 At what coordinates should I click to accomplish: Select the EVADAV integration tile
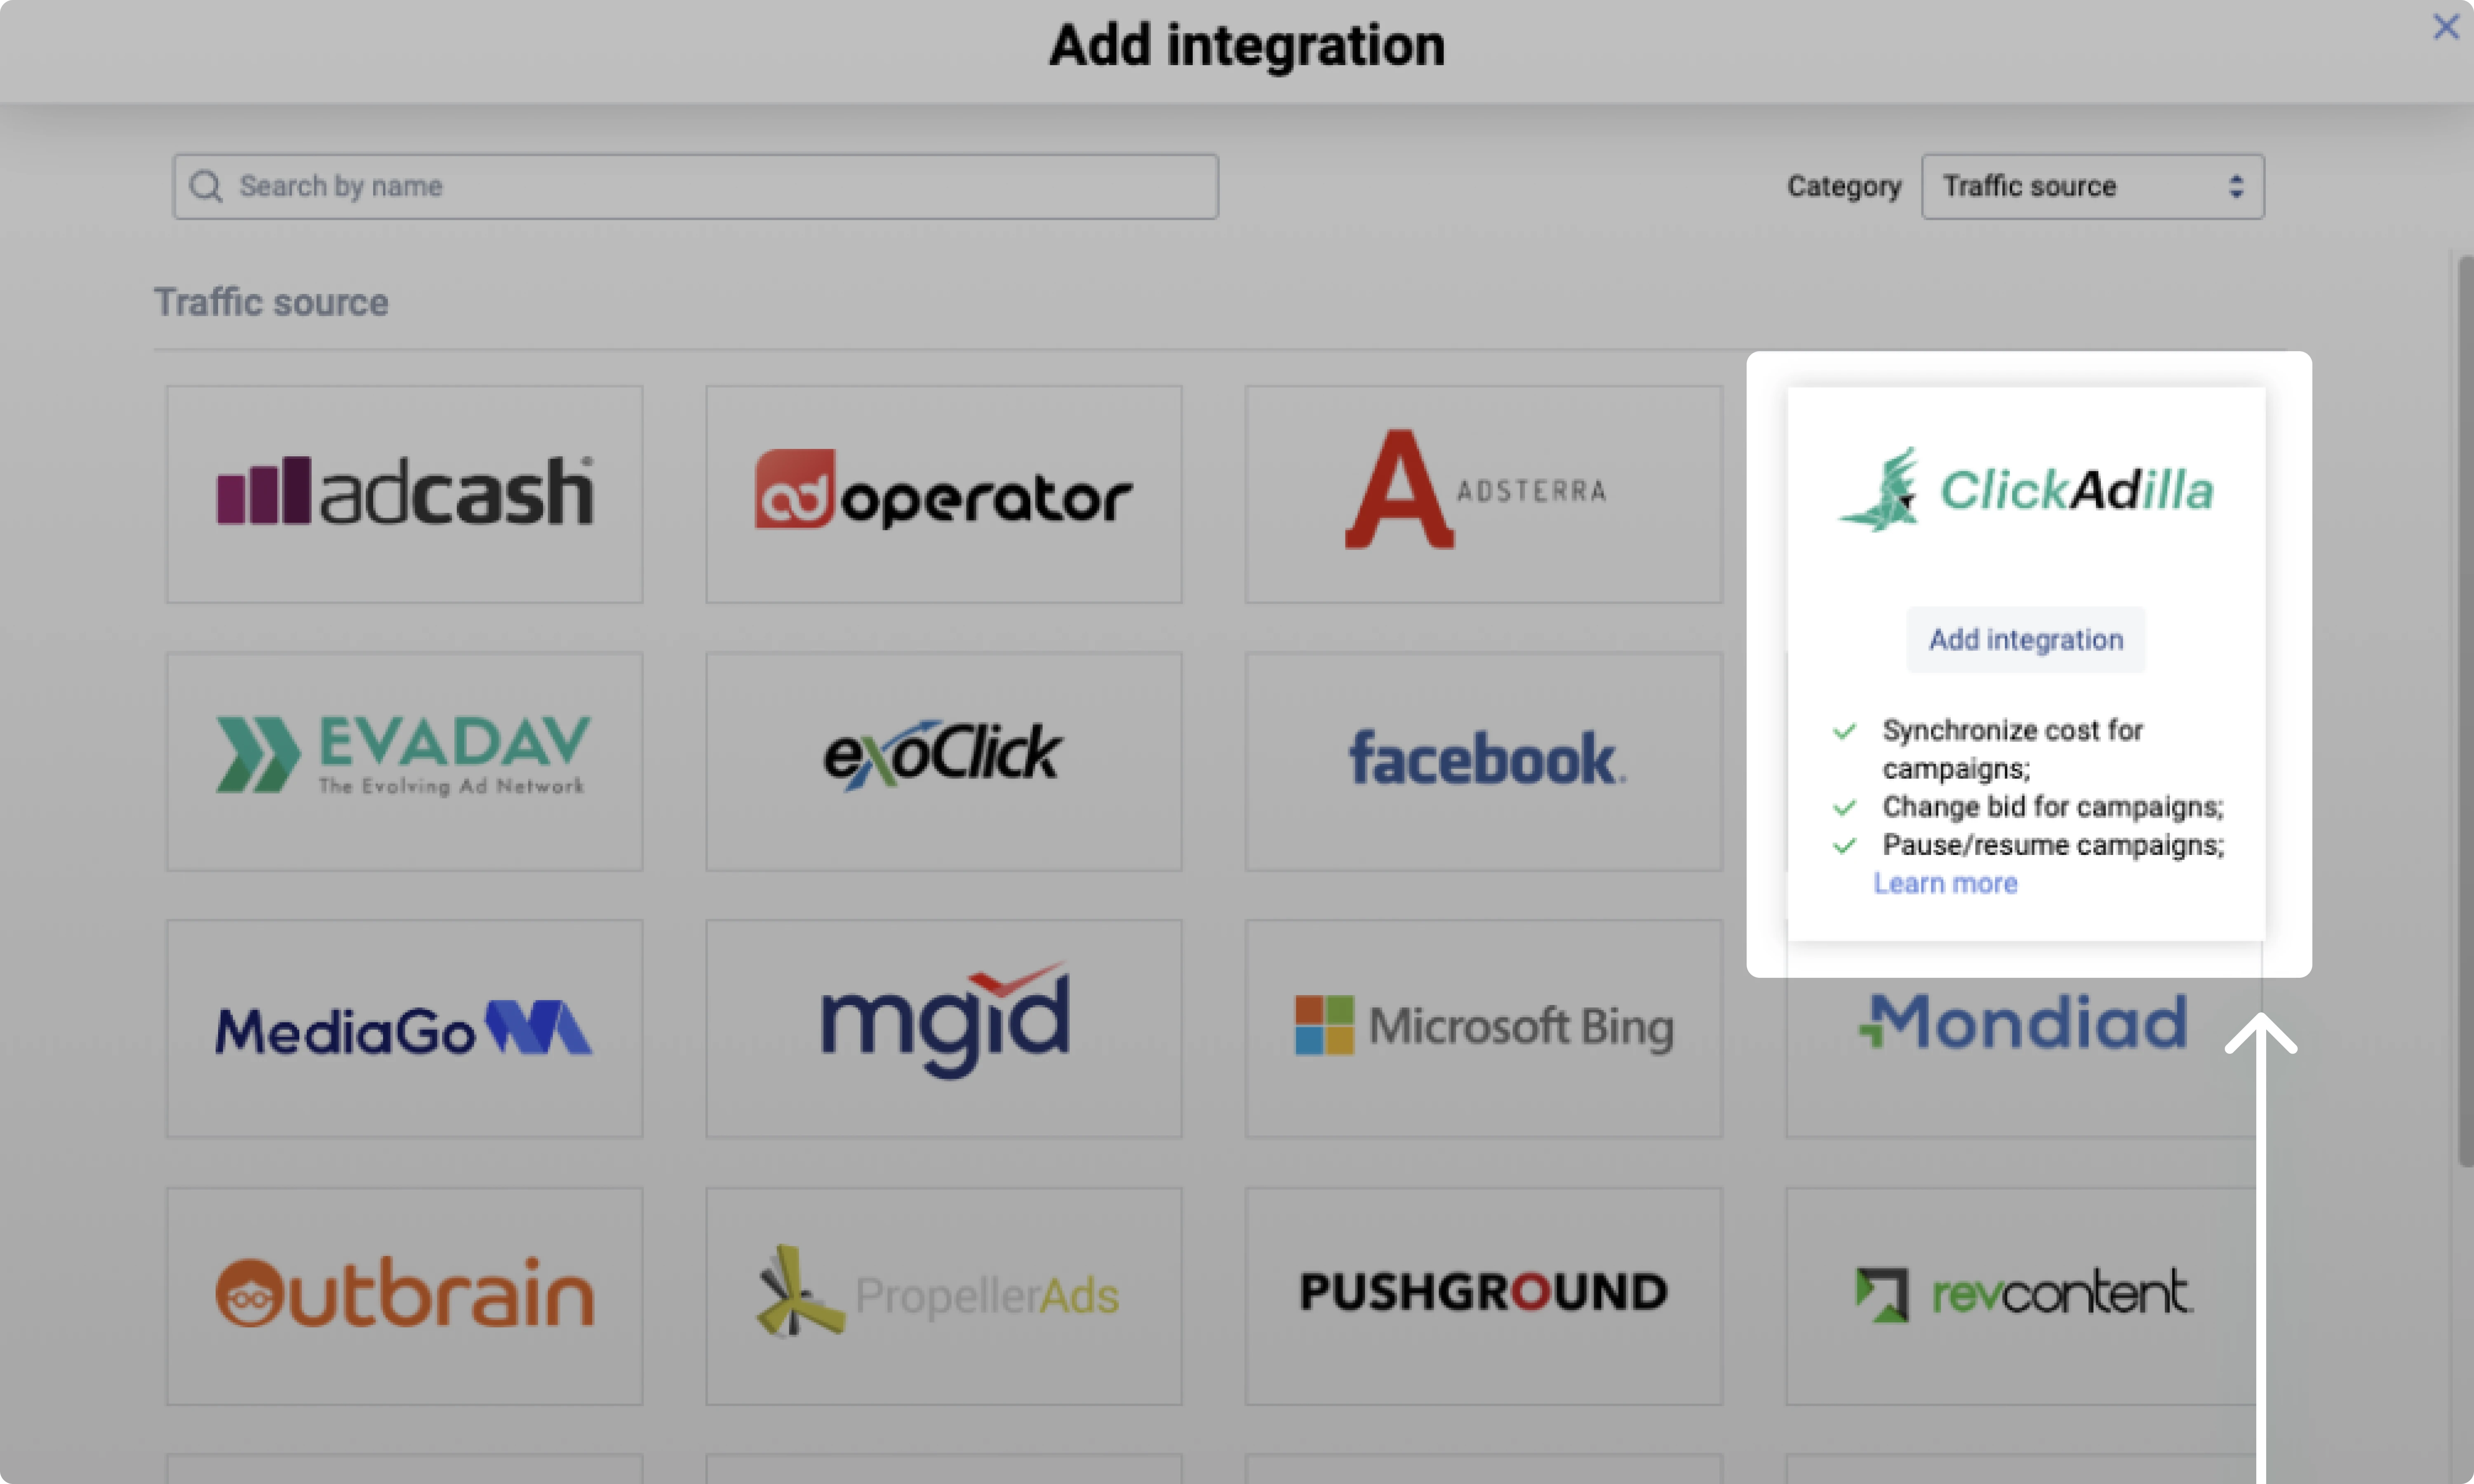point(404,760)
